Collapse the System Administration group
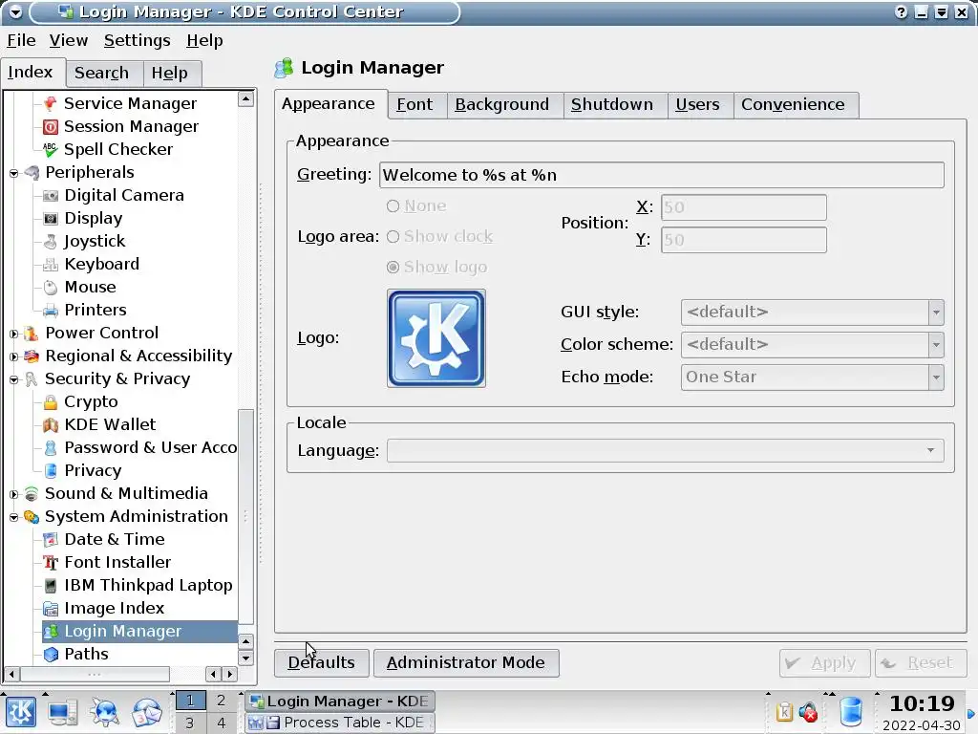This screenshot has height=734, width=978. pos(13,517)
